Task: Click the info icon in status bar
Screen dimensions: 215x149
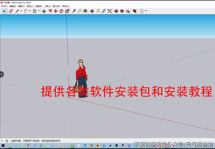Action: (7, 141)
